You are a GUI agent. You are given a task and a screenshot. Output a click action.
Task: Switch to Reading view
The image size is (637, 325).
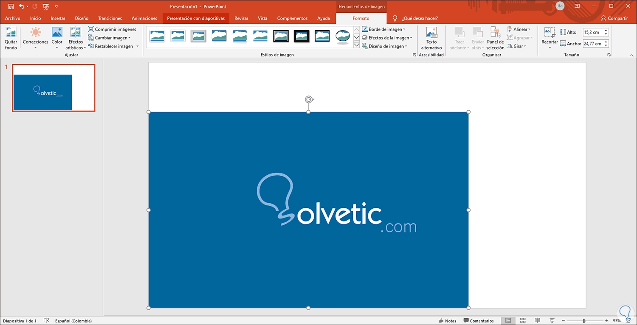537,321
